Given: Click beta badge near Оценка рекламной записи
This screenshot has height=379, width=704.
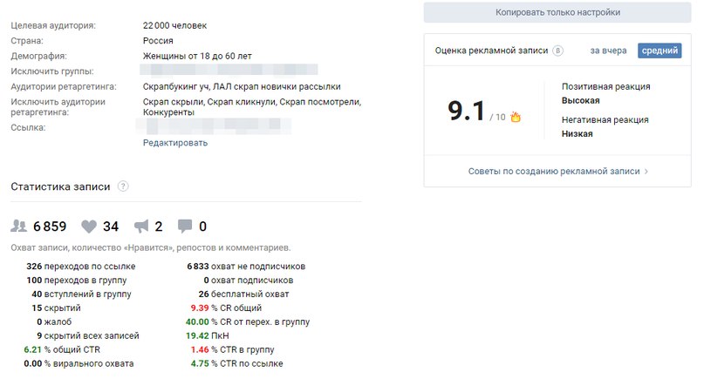Looking at the screenshot, I should click(x=557, y=51).
